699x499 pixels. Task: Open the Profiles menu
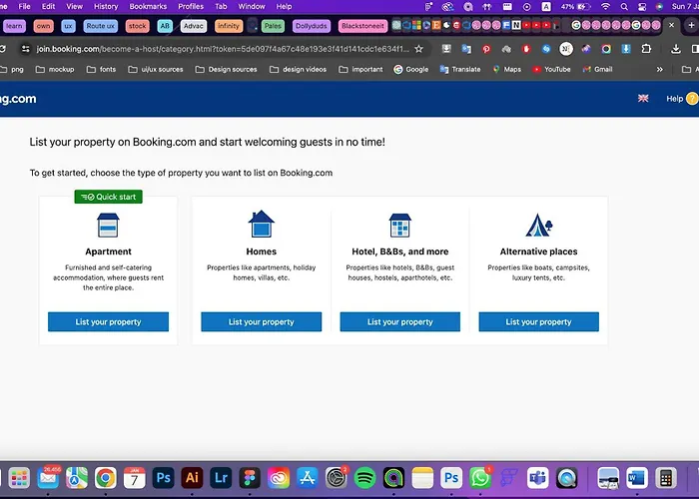point(191,6)
